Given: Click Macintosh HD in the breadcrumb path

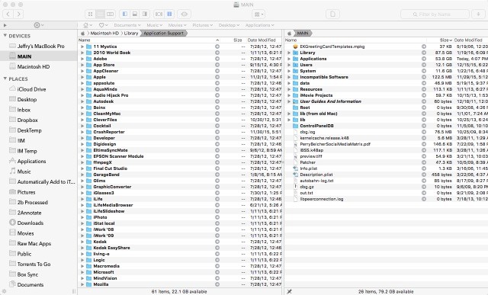Looking at the screenshot, I should (x=104, y=34).
